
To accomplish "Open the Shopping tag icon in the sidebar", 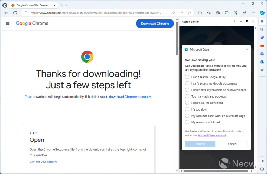I will coord(262,38).
